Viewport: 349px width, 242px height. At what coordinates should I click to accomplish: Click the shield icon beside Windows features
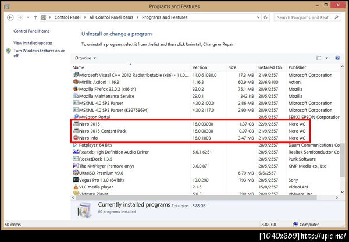(x=9, y=51)
